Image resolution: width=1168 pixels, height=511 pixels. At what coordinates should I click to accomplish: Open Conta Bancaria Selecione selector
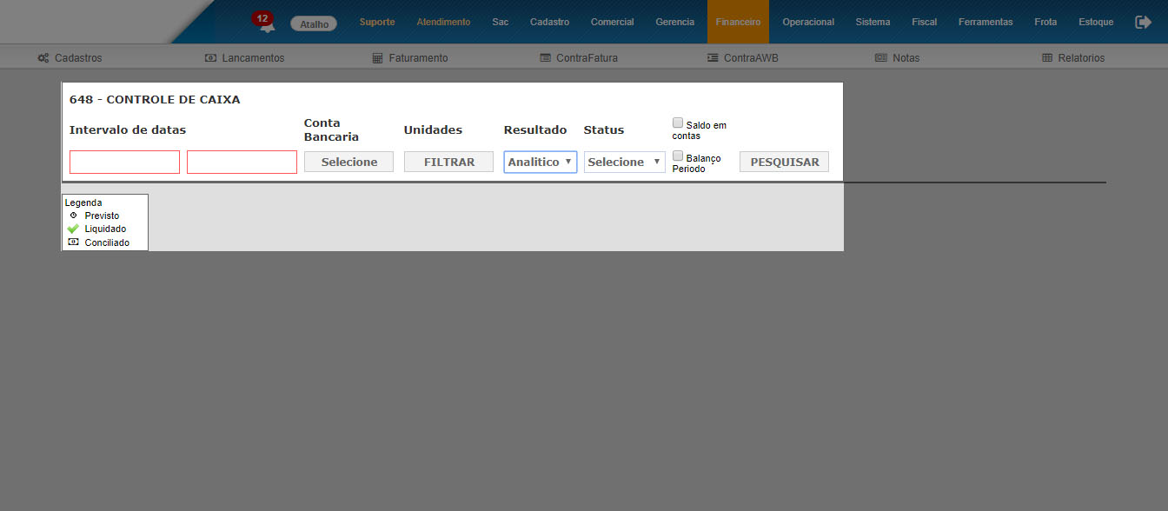348,162
